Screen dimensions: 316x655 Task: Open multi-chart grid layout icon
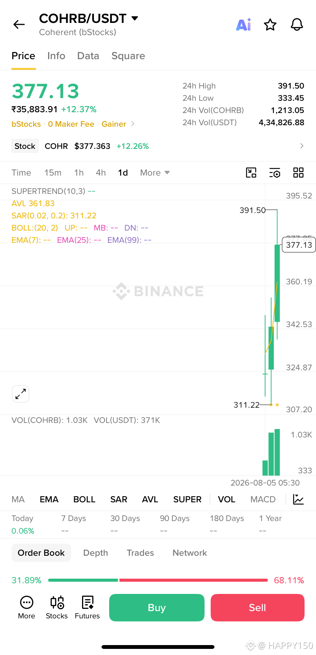tap(298, 173)
